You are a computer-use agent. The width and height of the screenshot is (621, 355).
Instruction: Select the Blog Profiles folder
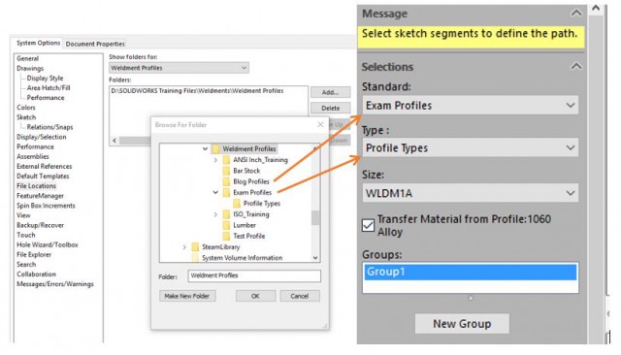coord(251,181)
